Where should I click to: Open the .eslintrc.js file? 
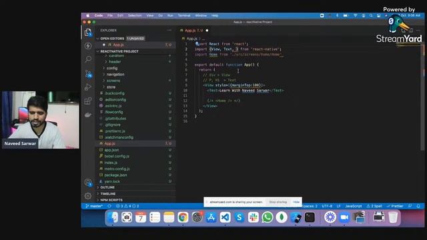113,106
